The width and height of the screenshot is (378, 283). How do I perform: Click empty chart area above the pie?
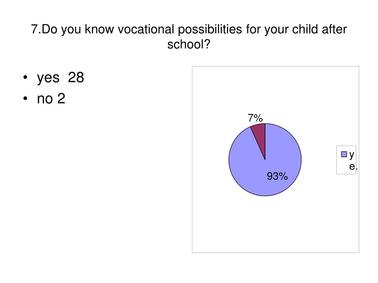(275, 91)
